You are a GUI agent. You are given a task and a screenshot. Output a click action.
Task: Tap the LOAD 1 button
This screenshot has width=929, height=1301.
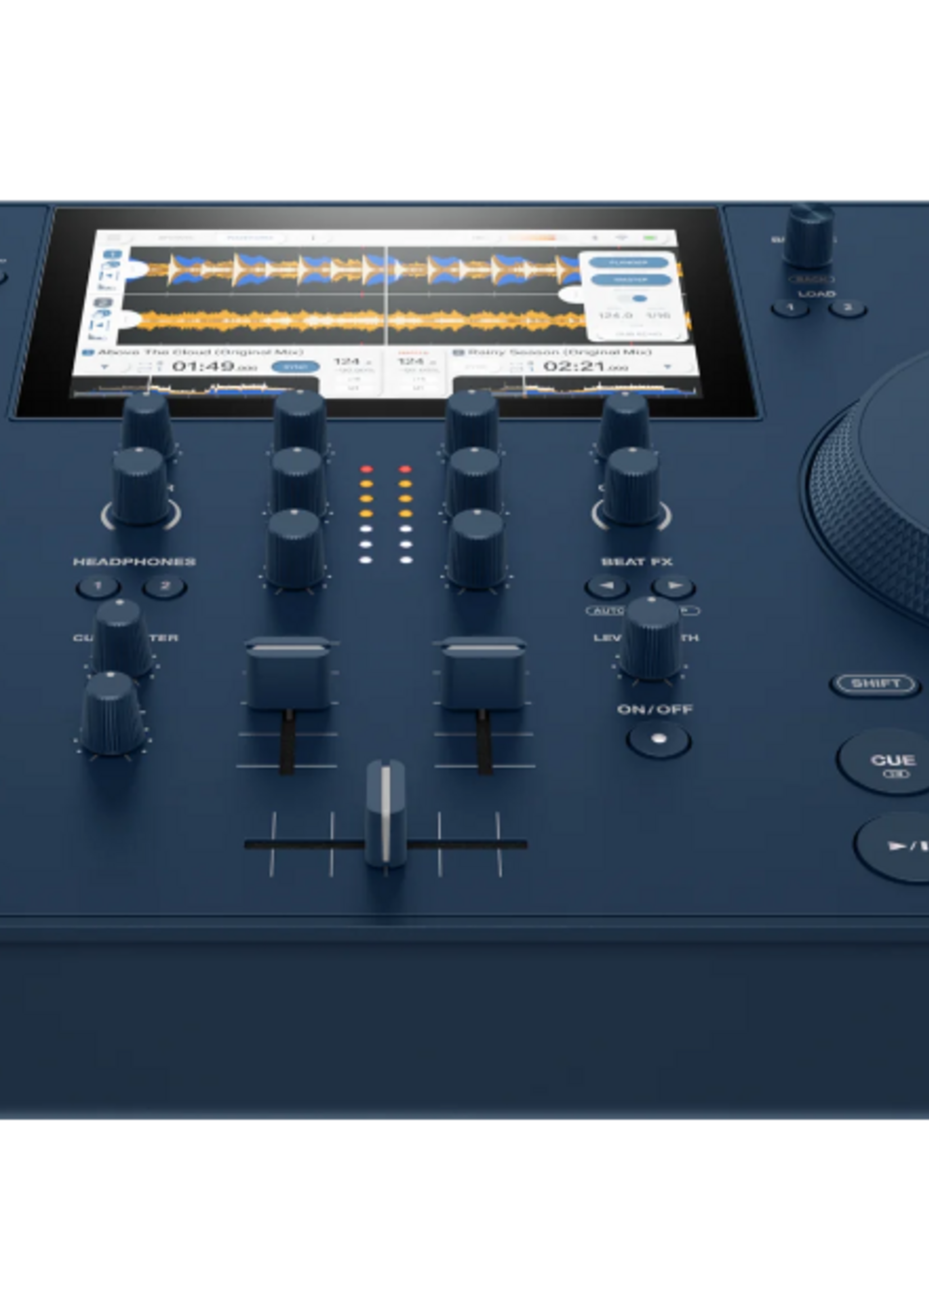point(790,308)
